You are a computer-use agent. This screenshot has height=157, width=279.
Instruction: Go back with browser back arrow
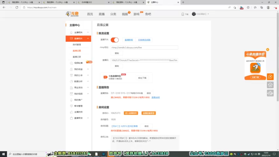coord(4,7)
